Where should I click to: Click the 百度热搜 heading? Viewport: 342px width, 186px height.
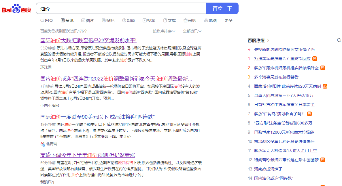[256, 41]
